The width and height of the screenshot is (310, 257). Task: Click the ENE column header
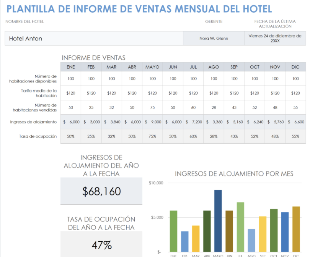[71, 67]
